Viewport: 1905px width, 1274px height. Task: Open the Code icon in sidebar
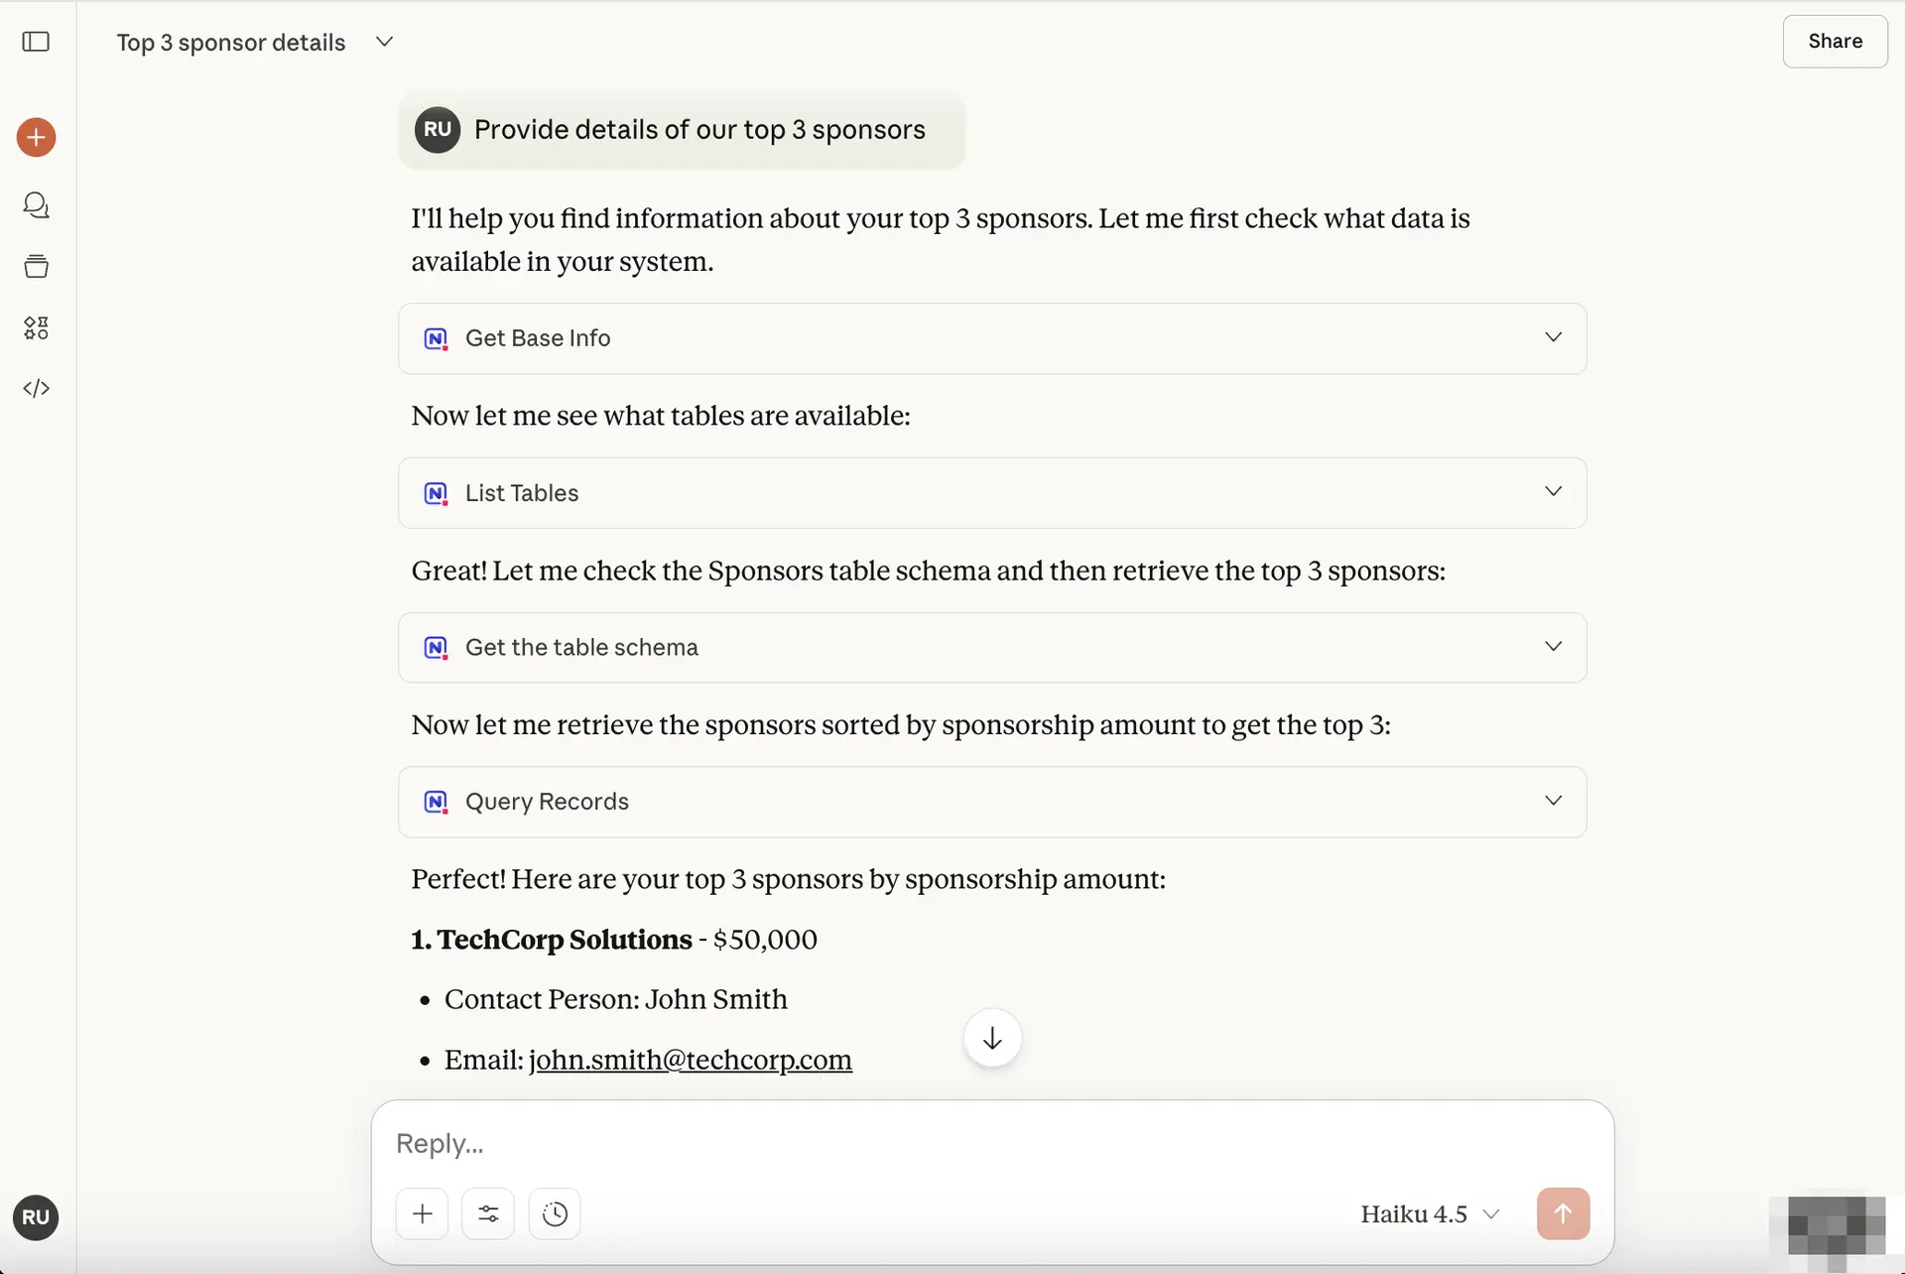36,388
